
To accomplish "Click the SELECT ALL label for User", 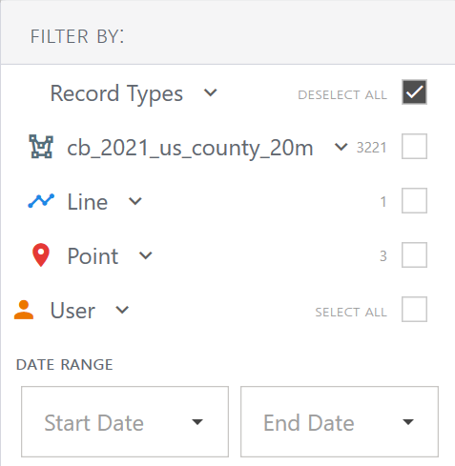I will pos(351,313).
